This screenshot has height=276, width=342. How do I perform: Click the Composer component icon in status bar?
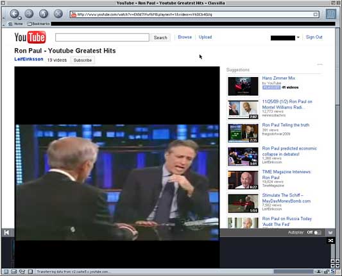pyautogui.click(x=22, y=272)
